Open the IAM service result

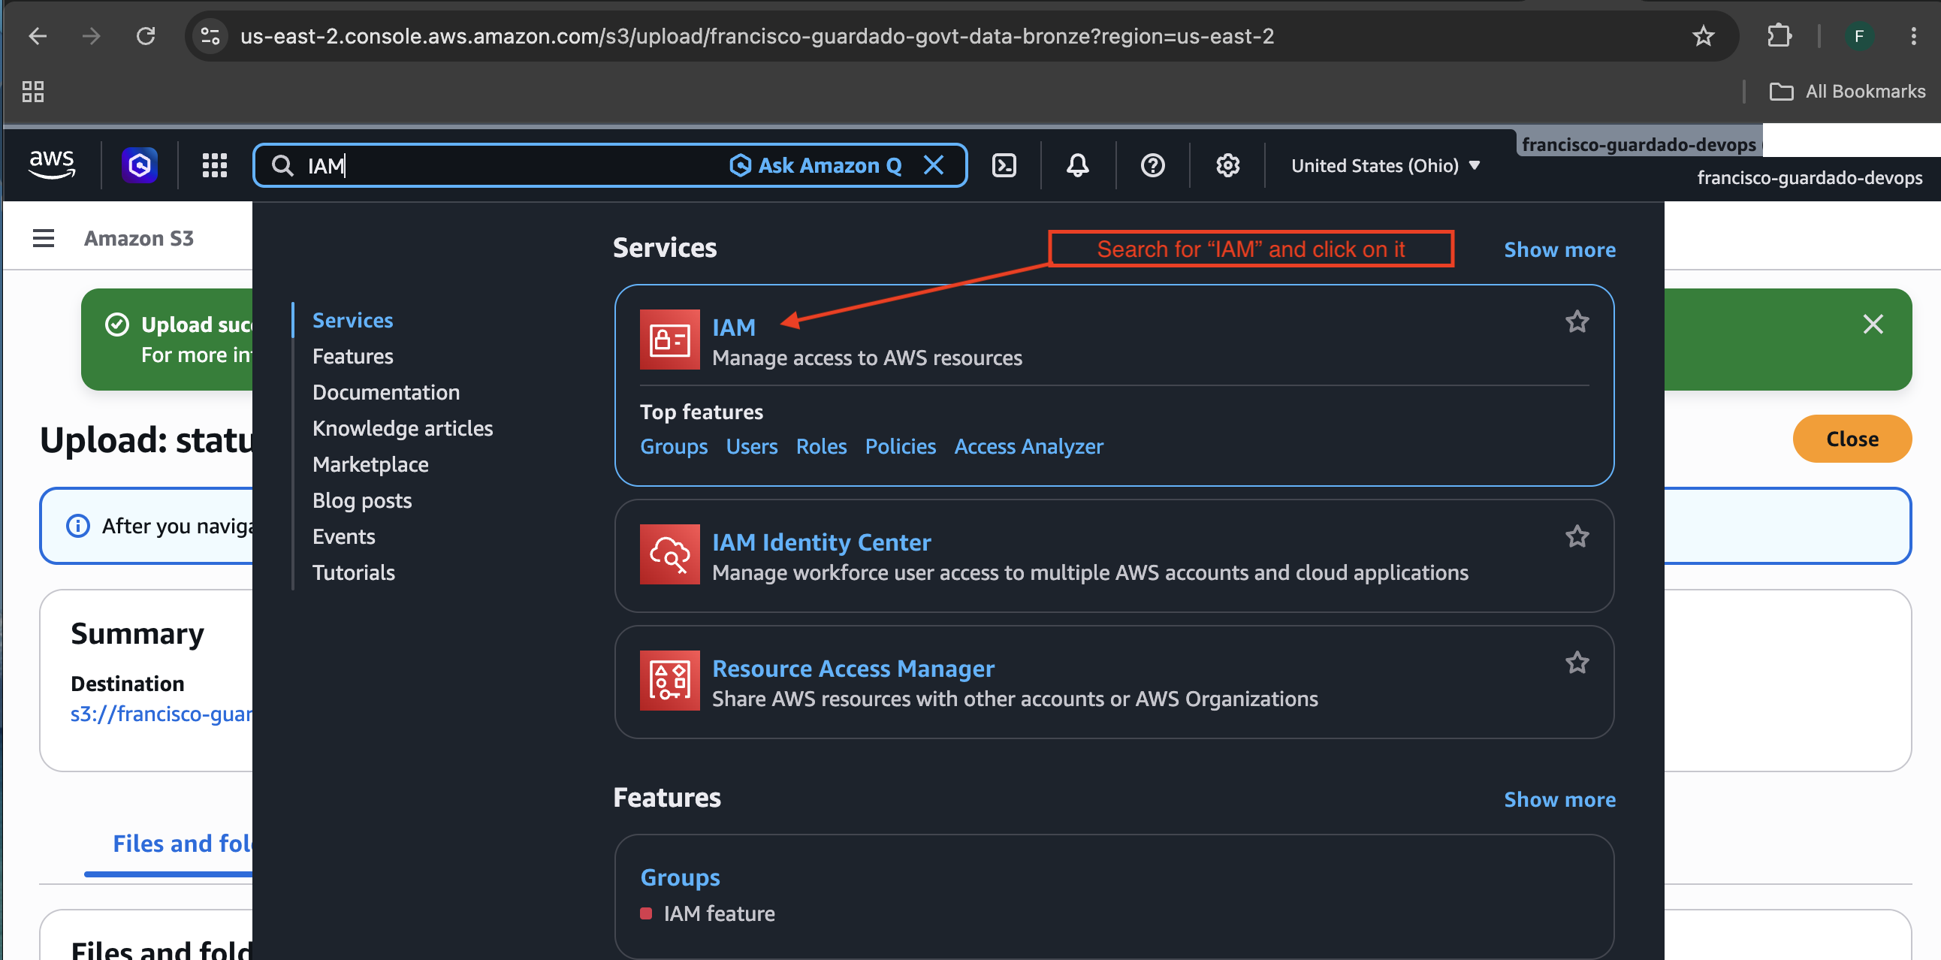point(733,328)
